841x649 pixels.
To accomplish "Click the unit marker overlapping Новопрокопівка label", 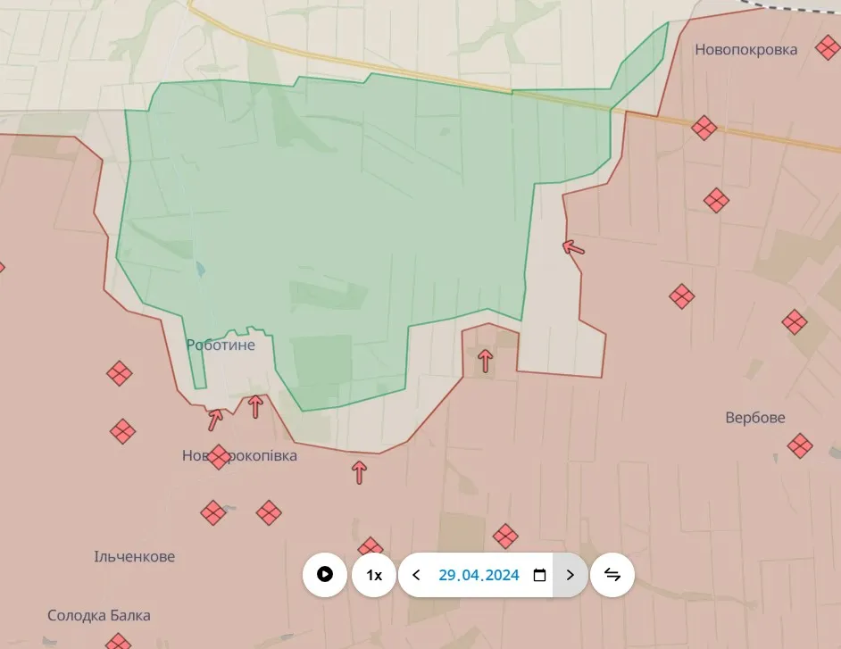I will tap(219, 457).
